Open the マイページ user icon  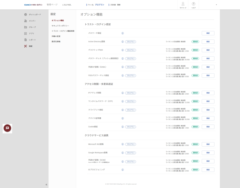[x=183, y=5]
